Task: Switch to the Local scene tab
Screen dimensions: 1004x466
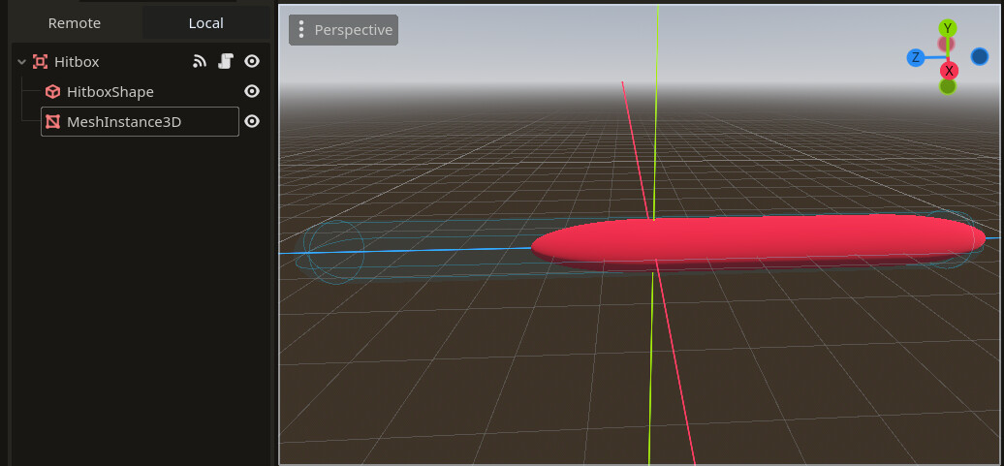Action: (x=205, y=23)
